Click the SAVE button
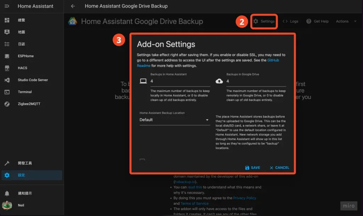The width and height of the screenshot is (363, 216). pos(253,167)
